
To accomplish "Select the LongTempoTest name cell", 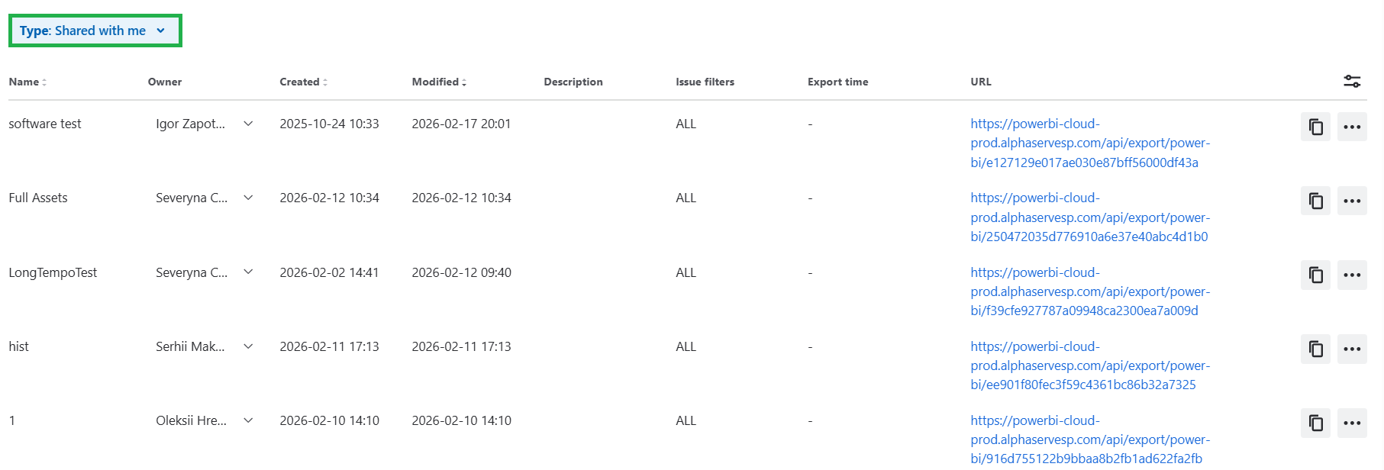I will [x=53, y=272].
